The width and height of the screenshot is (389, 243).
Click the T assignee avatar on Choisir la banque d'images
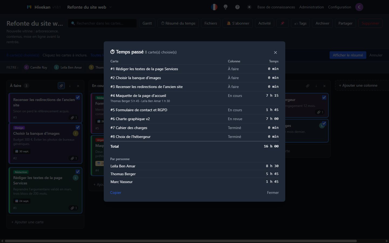tap(76, 133)
